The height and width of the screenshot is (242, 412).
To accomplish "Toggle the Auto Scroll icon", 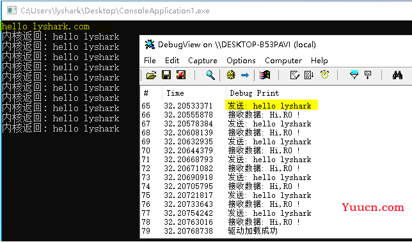I will (309, 75).
